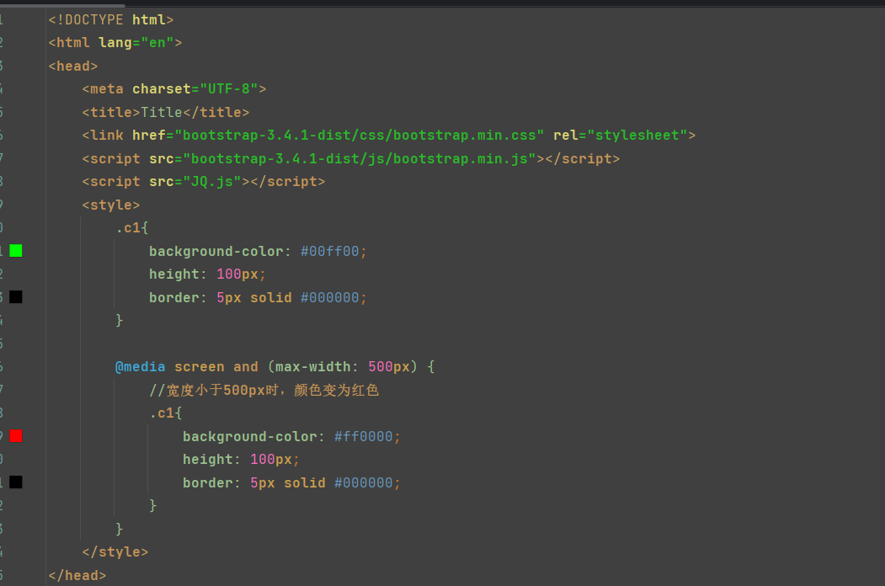The height and width of the screenshot is (586, 885).
Task: Click the opening "<style>" tag
Action: click(x=111, y=205)
